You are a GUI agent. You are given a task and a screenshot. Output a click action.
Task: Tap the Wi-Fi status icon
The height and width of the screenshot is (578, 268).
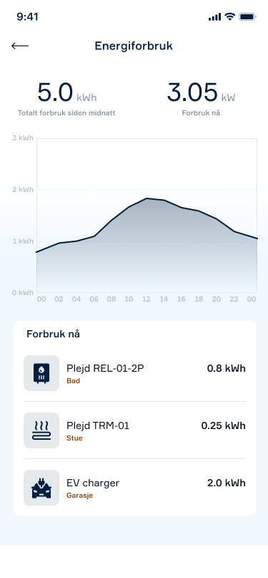[x=230, y=16]
